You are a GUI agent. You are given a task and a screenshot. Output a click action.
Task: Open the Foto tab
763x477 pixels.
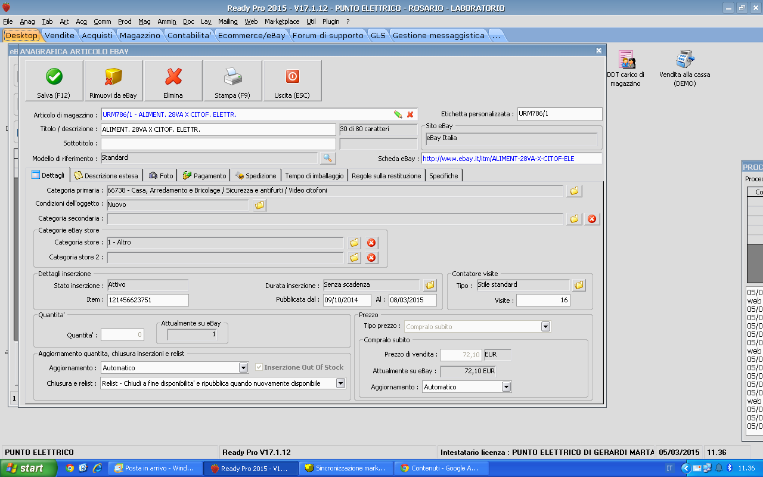161,176
